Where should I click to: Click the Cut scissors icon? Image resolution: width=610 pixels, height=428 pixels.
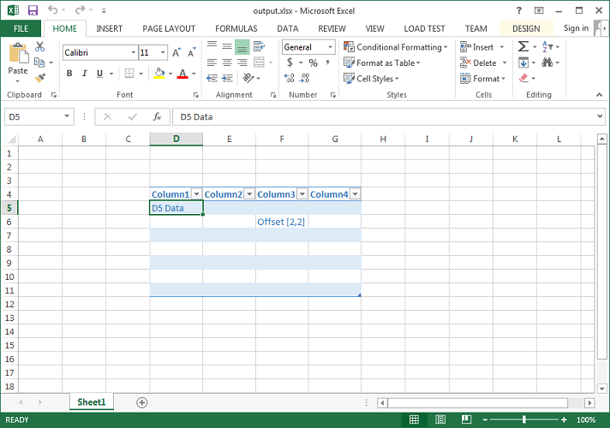coord(39,46)
